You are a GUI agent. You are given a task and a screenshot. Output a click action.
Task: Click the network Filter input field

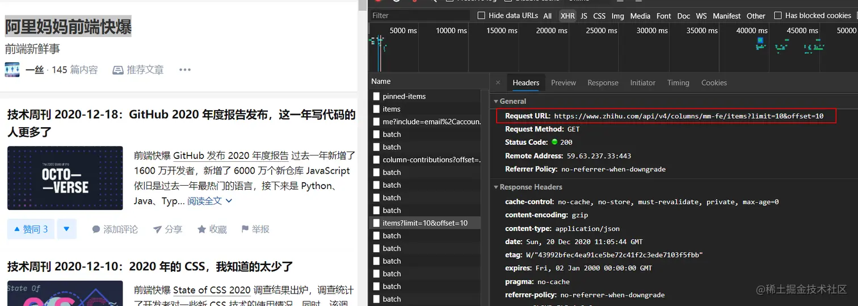point(420,15)
